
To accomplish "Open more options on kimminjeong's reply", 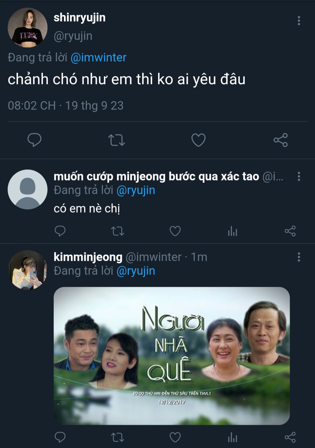I will click(299, 257).
